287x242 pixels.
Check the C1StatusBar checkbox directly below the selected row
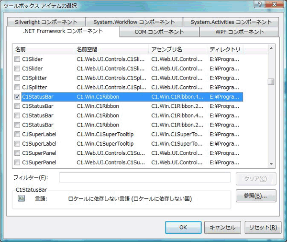click(17, 106)
